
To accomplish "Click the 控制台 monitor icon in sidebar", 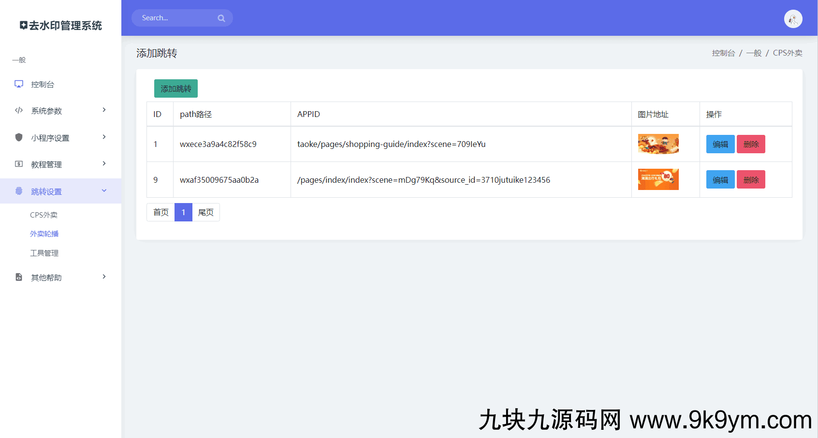I will coord(19,84).
